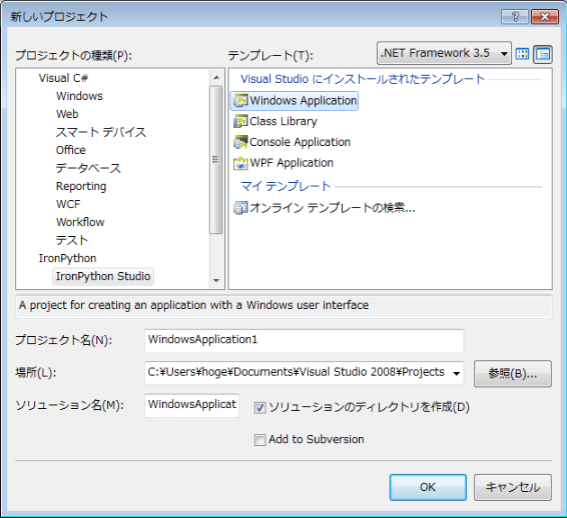The height and width of the screenshot is (518, 567).
Task: Select the Console Application template icon
Action: coord(240,142)
